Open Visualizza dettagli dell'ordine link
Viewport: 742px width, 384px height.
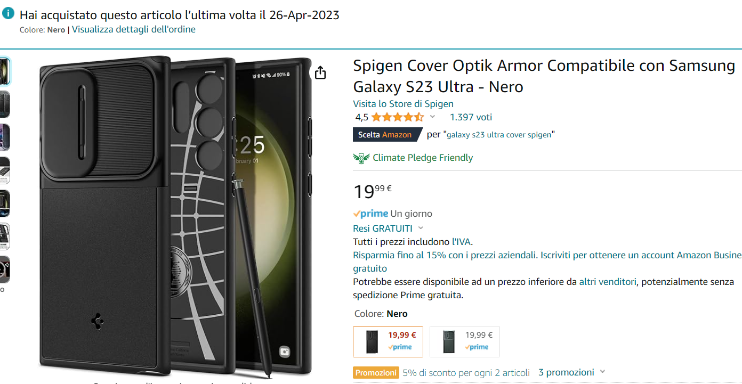(134, 29)
